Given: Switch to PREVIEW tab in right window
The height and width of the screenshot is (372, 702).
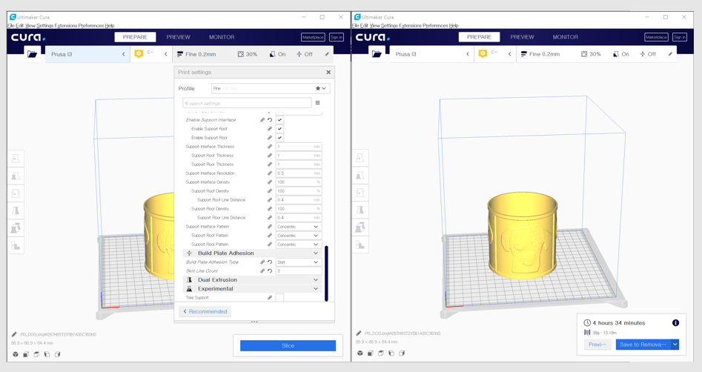Looking at the screenshot, I should (522, 37).
